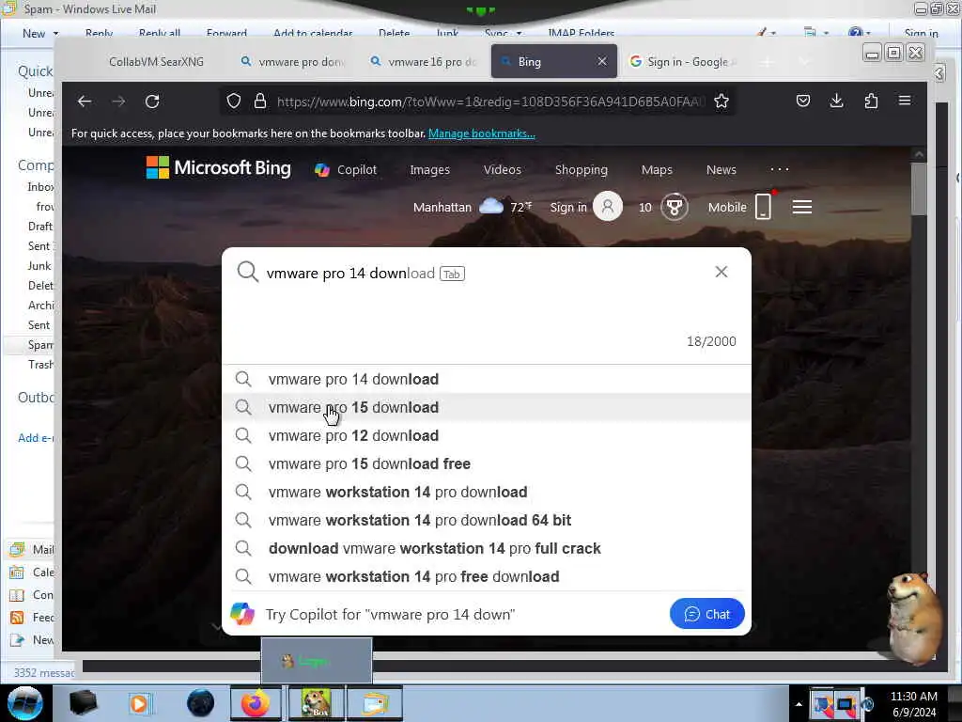The image size is (962, 722).
Task: Open Bing Videos
Action: pyautogui.click(x=502, y=169)
